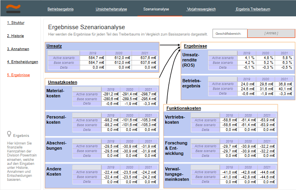Screen dimensions: 296x190
Task: Select Verwaltungsgemeinkosten base 2020 value -42,8 m€
Action: (248, 177)
